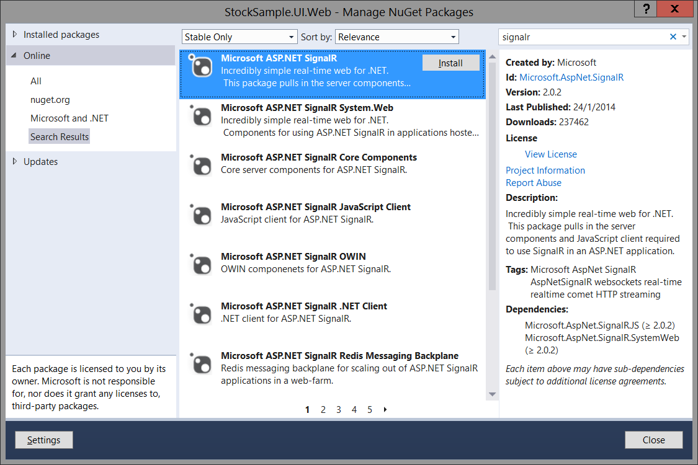
Task: Install the Microsoft ASP.NET SignalR package
Action: [451, 63]
